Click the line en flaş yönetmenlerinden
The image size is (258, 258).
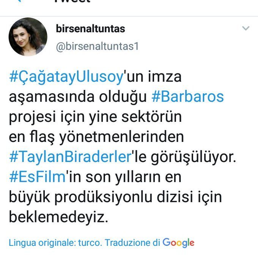(x=96, y=137)
